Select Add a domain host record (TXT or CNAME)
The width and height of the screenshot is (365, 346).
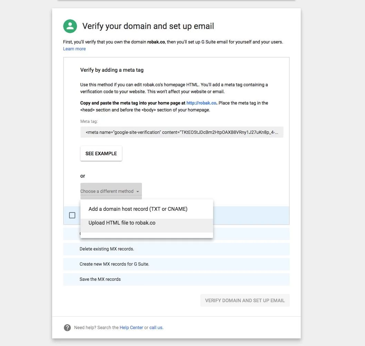138,209
